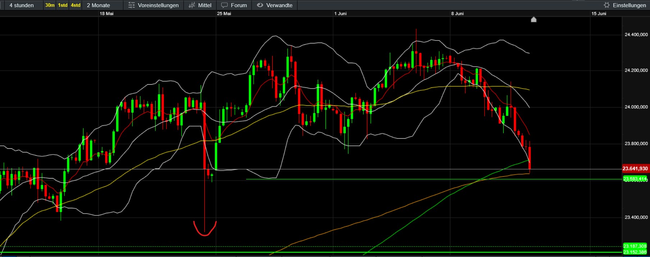This screenshot has height=257, width=650.
Task: Open the Verwandte related menu
Action: coord(275,5)
